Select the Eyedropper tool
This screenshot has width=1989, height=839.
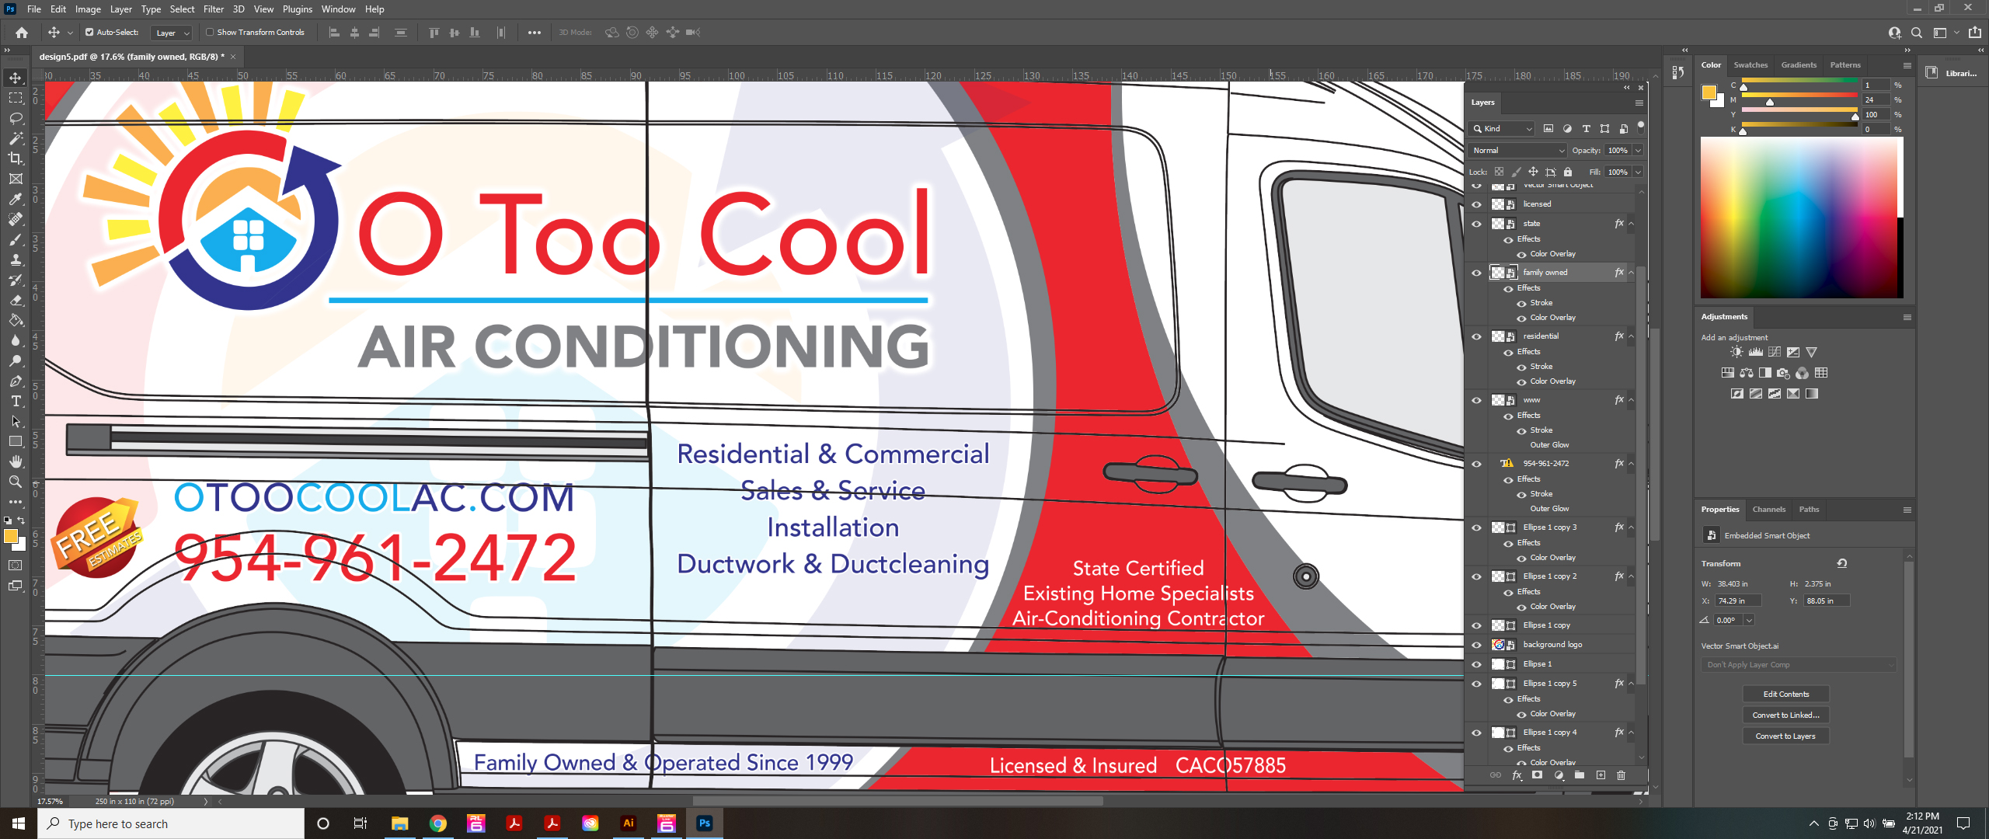16,199
